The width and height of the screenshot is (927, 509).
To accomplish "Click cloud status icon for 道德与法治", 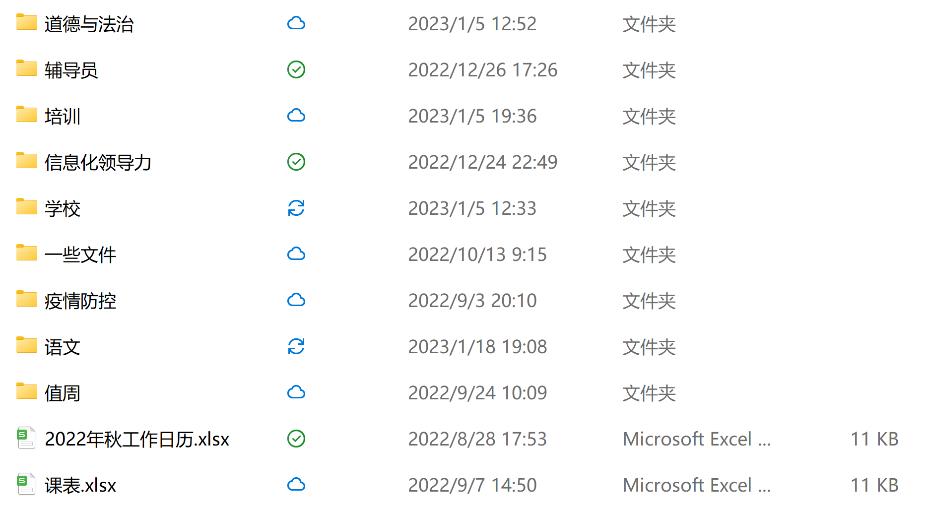I will (296, 23).
